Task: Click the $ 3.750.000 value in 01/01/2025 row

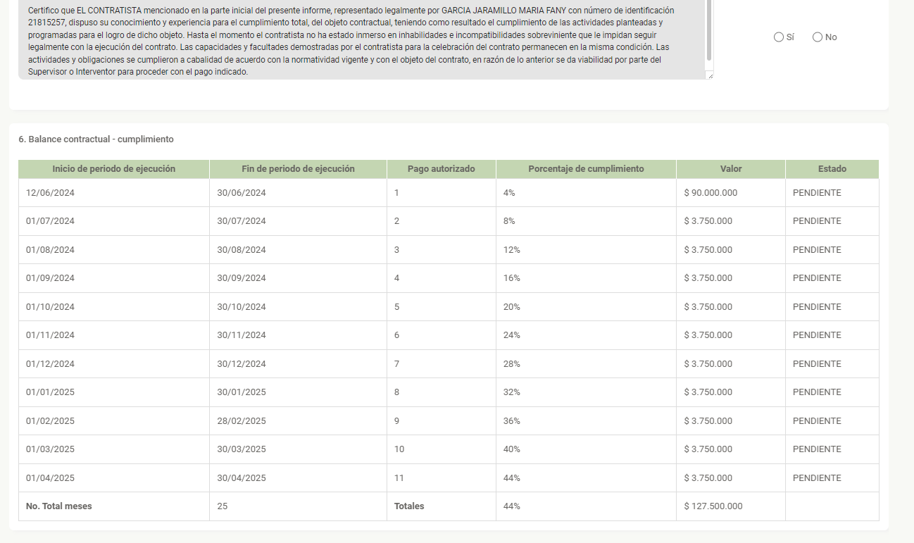Action: [x=731, y=392]
